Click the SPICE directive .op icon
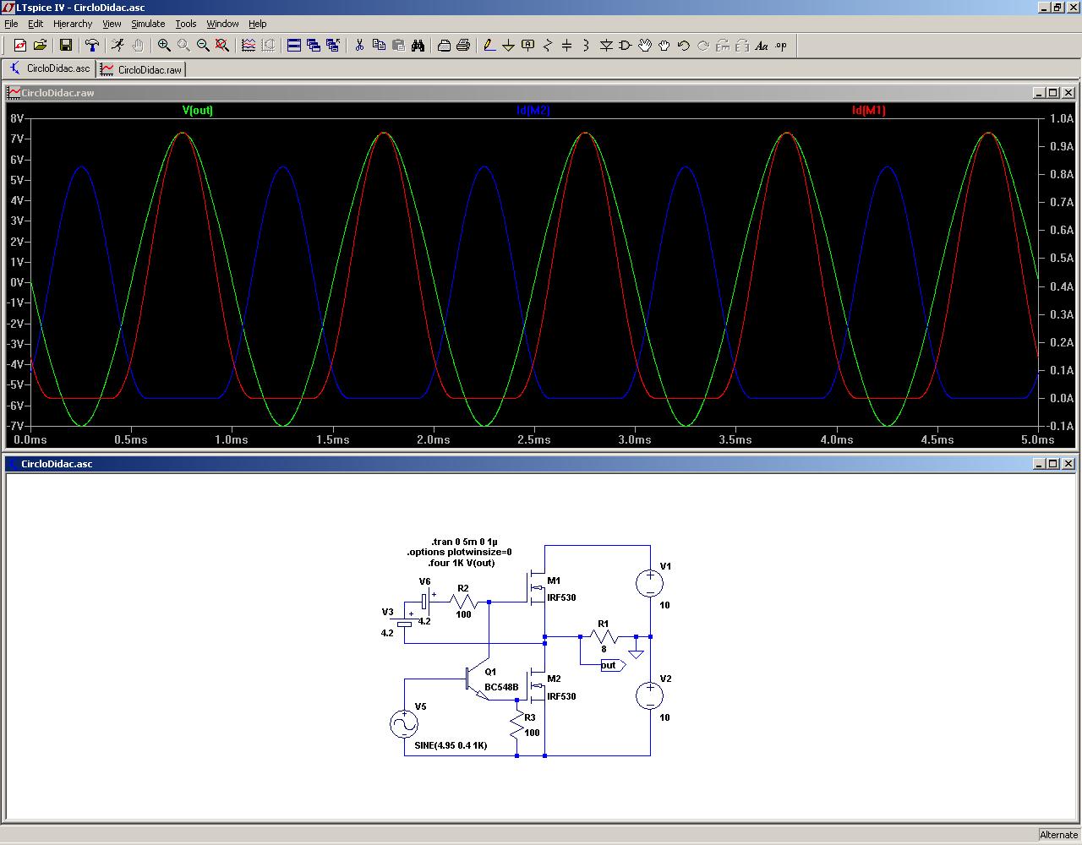Image resolution: width=1082 pixels, height=845 pixels. pyautogui.click(x=781, y=46)
